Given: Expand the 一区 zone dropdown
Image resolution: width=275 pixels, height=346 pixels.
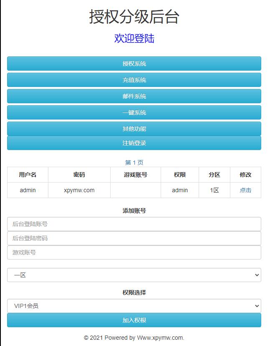Looking at the screenshot, I should coord(134,275).
